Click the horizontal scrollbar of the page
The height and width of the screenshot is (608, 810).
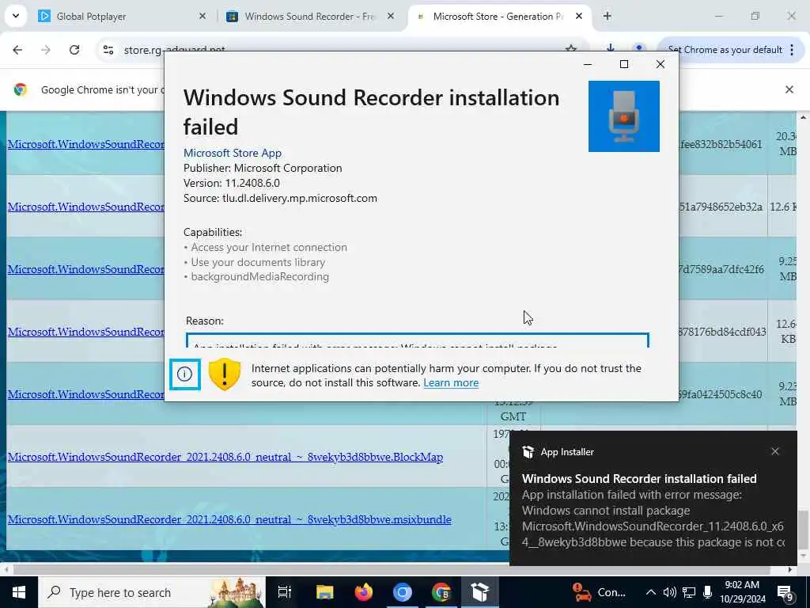tap(392, 570)
